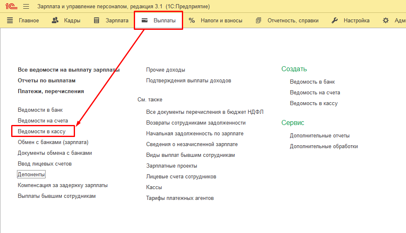The height and width of the screenshot is (233, 406).
Task: Go to the Кадры section
Action: [66, 20]
